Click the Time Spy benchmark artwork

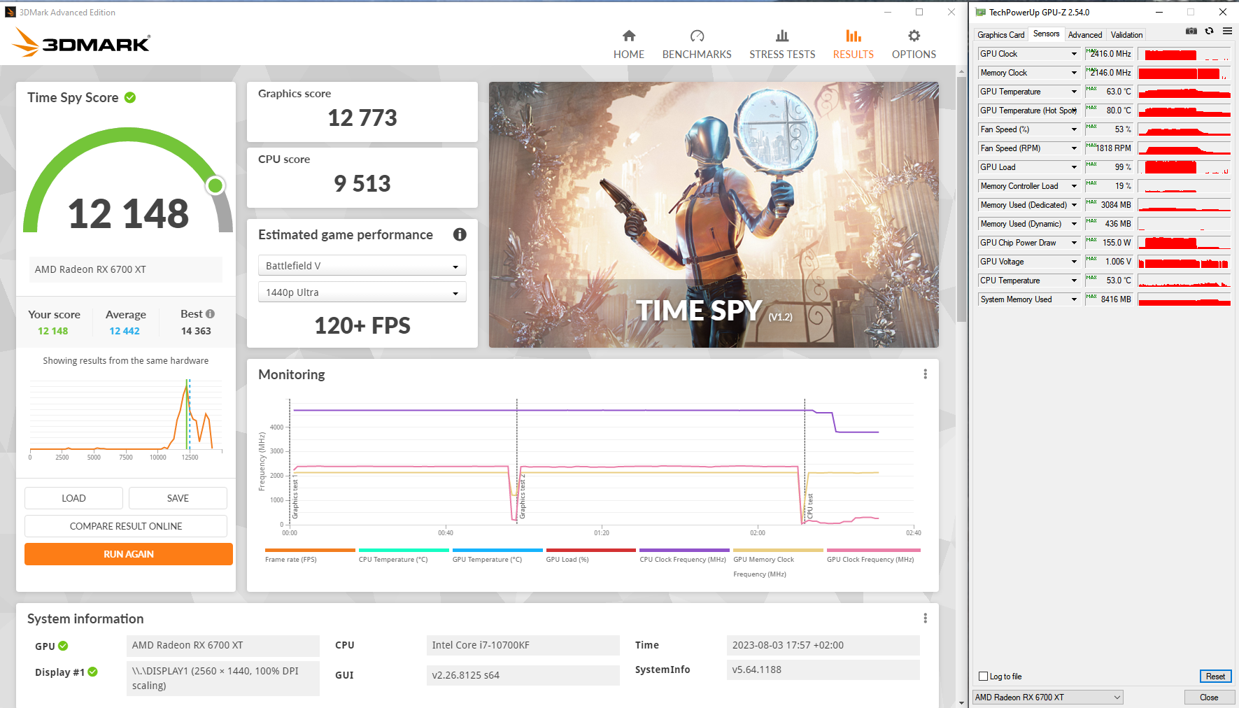coord(714,215)
